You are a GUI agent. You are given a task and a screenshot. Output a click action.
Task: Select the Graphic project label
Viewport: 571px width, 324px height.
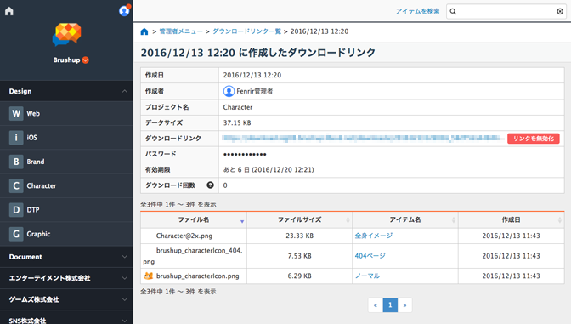pos(38,234)
